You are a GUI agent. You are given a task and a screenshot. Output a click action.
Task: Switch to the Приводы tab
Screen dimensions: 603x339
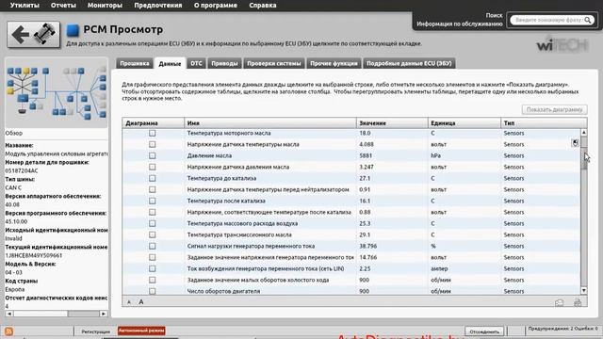tap(224, 63)
